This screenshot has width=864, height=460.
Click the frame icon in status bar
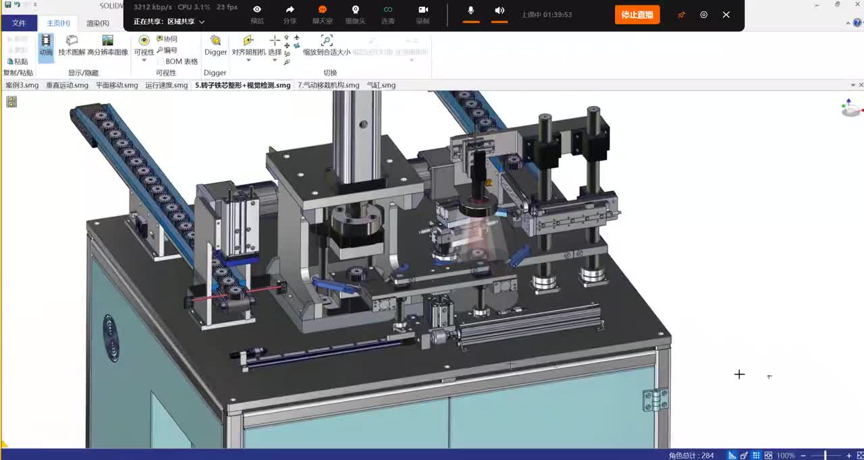[767, 455]
